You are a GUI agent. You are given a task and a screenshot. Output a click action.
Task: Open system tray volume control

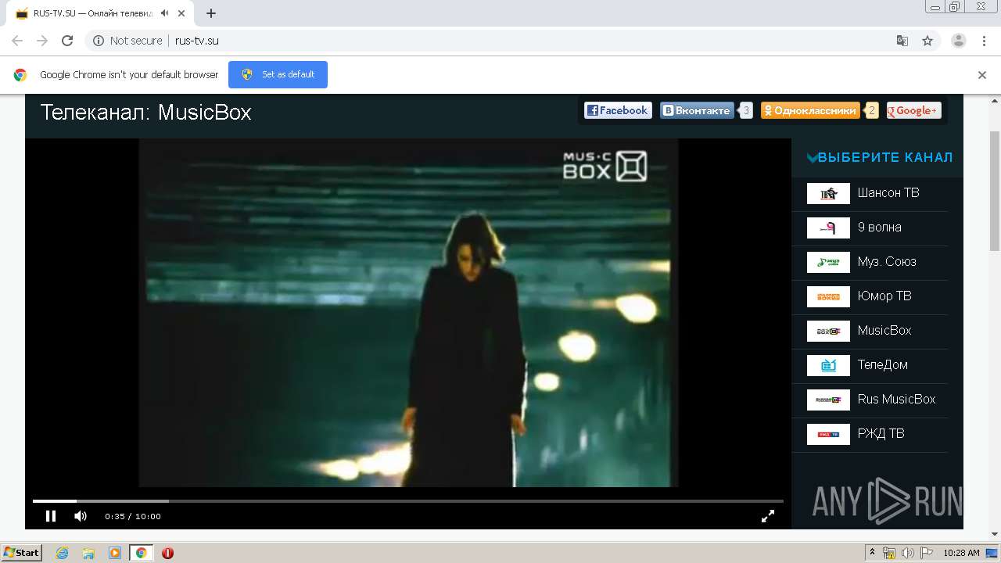pos(908,553)
